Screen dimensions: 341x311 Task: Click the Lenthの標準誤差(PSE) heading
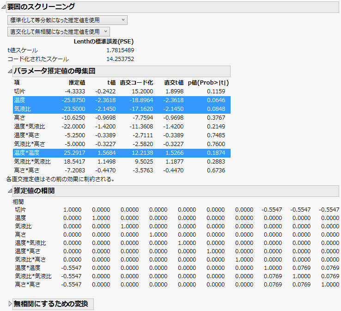coord(104,42)
